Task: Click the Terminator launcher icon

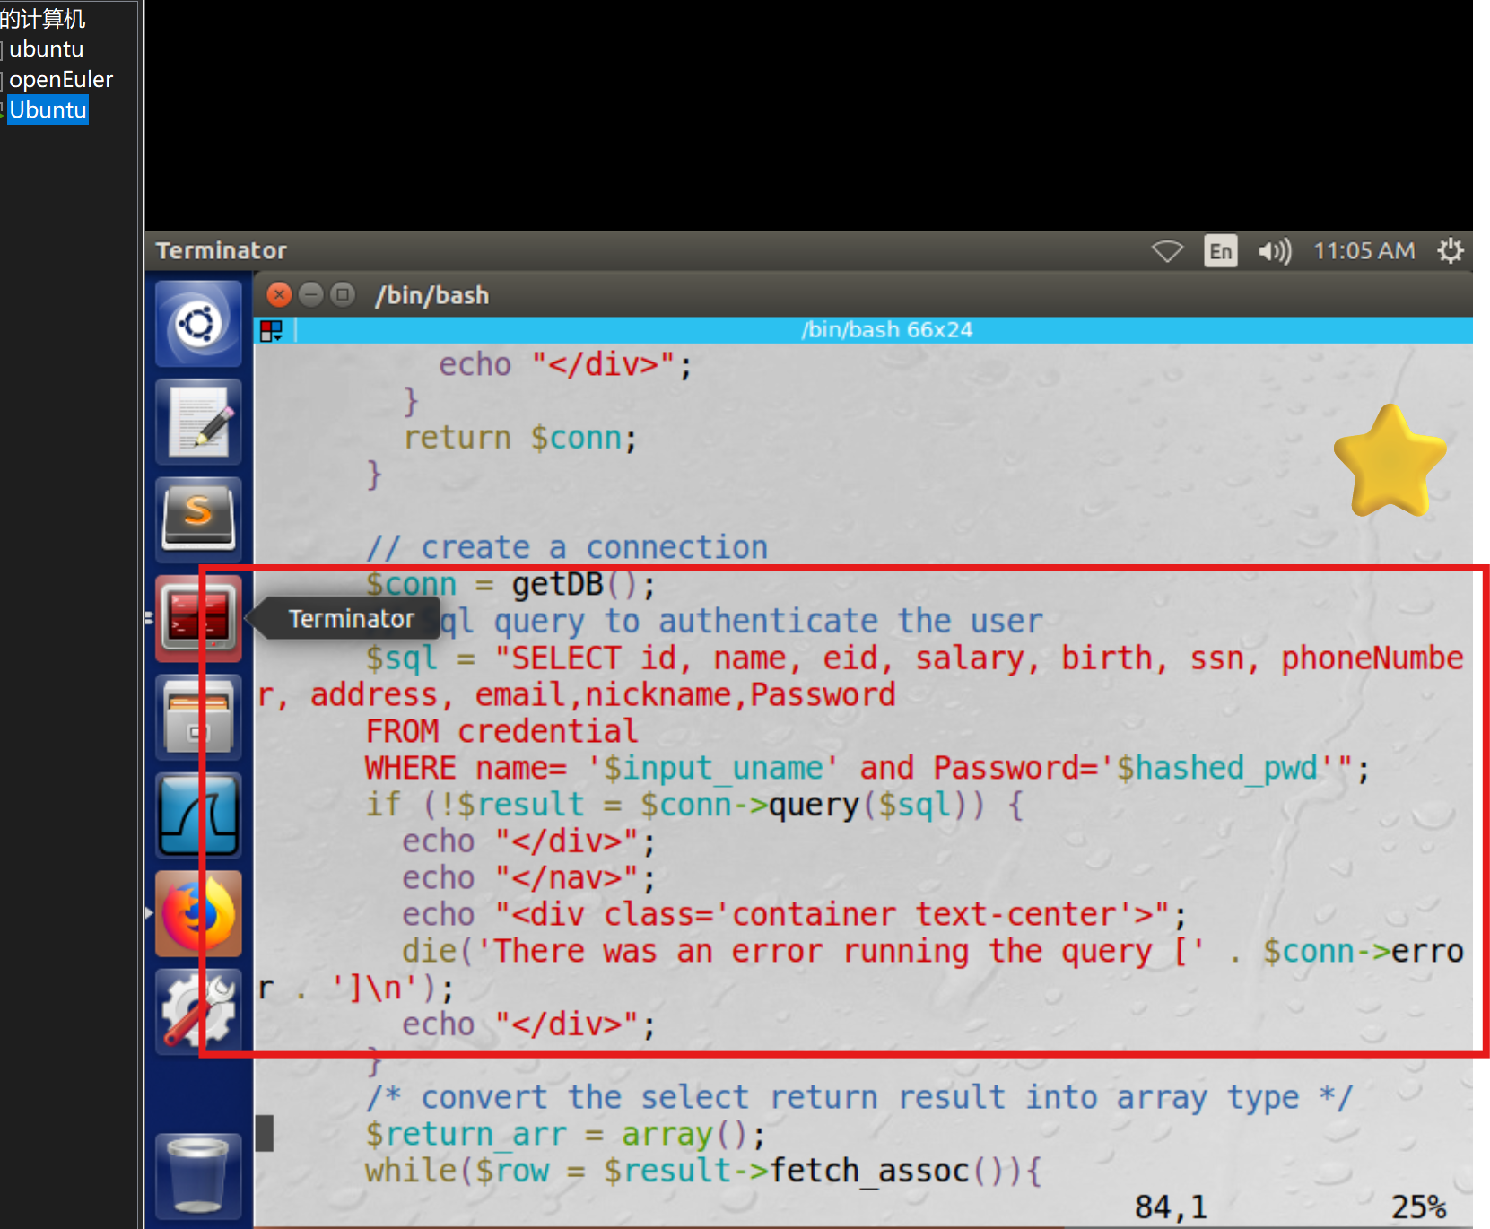Action: pos(198,618)
